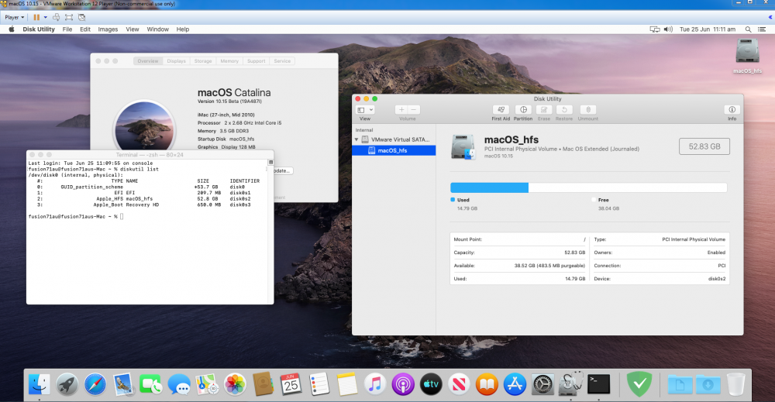The width and height of the screenshot is (775, 402).
Task: Click the Unmount toolbar icon
Action: [587, 110]
